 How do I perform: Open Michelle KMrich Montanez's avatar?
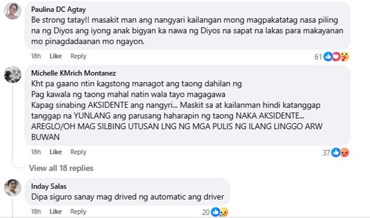pos(13,74)
